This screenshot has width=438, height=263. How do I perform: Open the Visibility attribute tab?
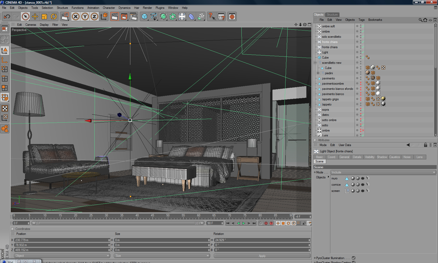pos(369,157)
